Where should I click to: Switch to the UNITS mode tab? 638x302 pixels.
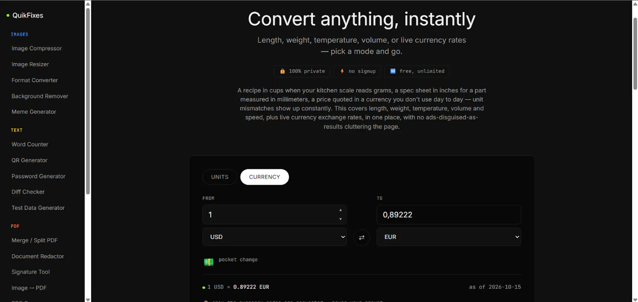[220, 177]
